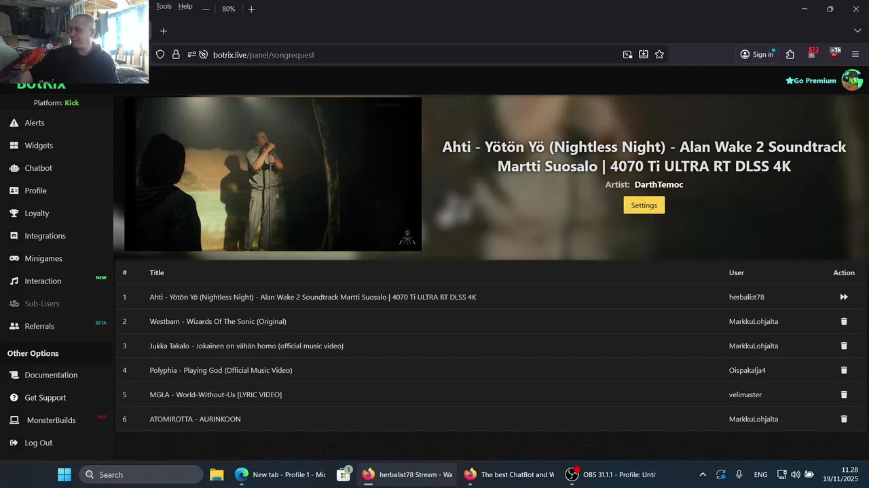Open the tracking protection shield icon
Viewport: 869px width, 488px height.
coord(160,55)
